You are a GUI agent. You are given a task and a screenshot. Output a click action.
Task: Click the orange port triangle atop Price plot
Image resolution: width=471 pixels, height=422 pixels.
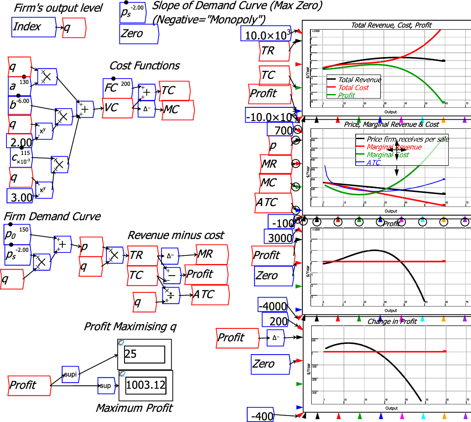pyautogui.click(x=444, y=120)
